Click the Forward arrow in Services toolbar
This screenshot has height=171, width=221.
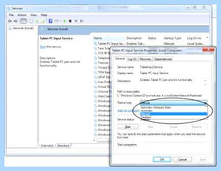[15, 21]
